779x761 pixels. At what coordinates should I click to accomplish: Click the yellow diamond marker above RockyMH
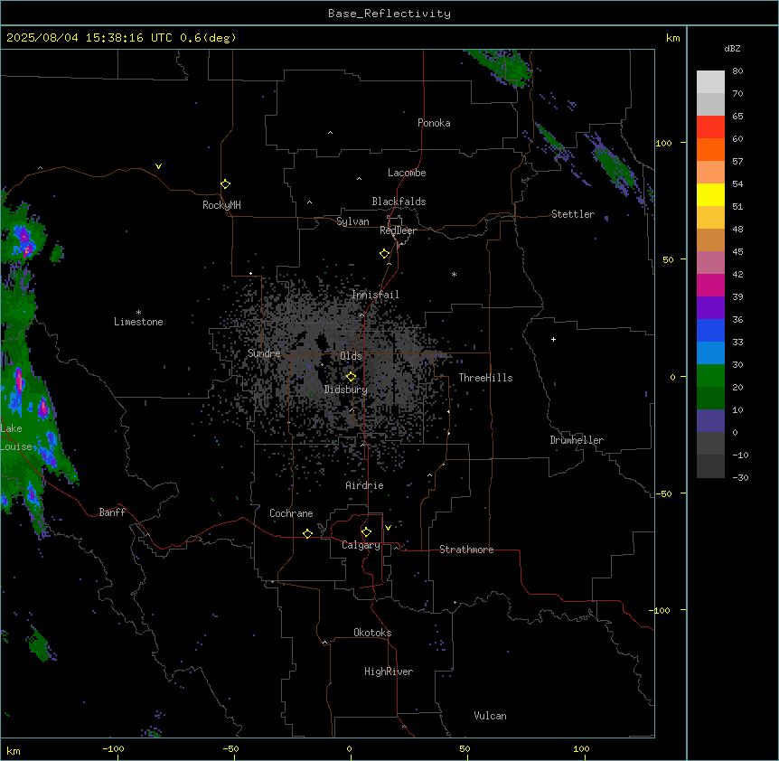pyautogui.click(x=225, y=184)
